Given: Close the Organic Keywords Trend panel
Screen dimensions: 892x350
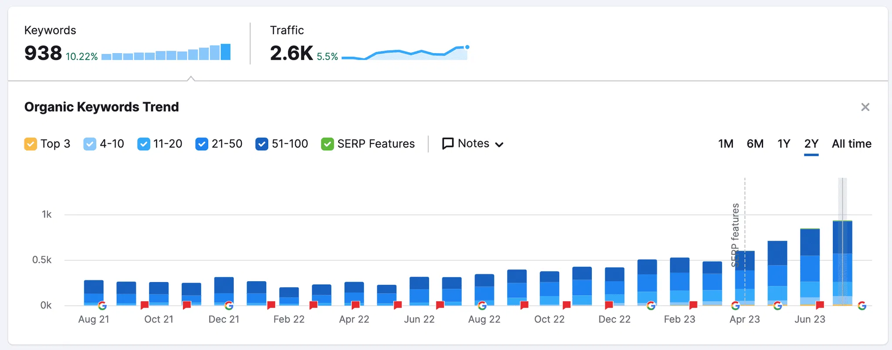Looking at the screenshot, I should tap(865, 107).
